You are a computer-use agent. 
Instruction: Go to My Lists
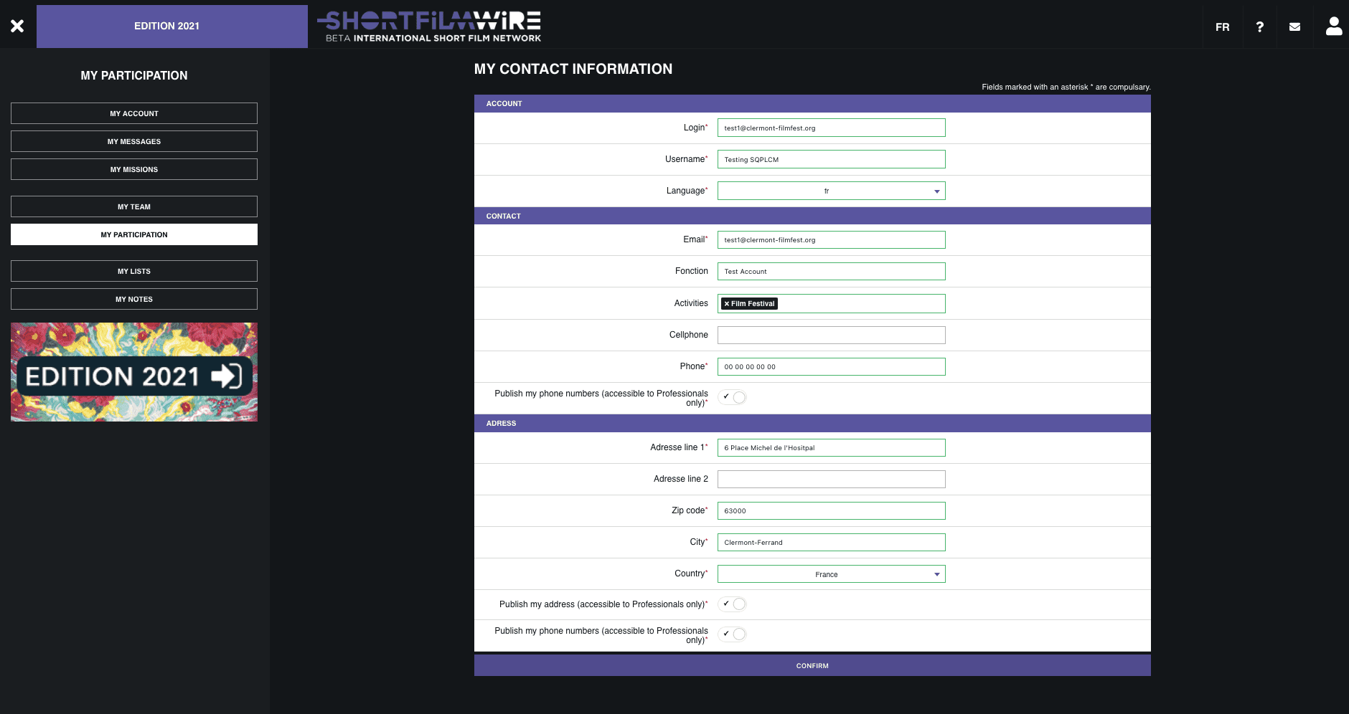[x=134, y=271]
